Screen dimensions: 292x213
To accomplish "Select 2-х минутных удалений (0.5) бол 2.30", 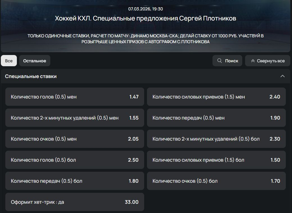I will pos(216,139).
